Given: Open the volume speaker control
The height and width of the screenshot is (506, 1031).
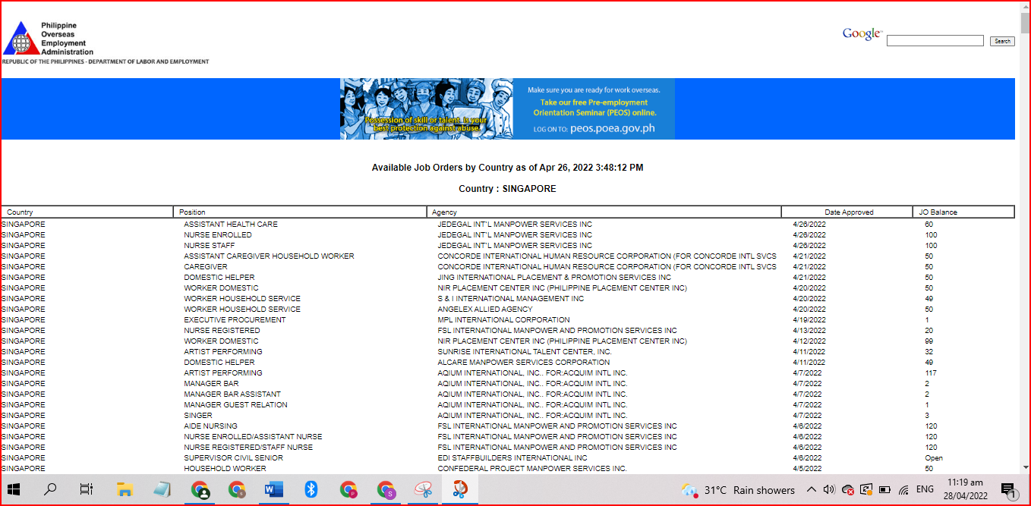Looking at the screenshot, I should click(829, 490).
